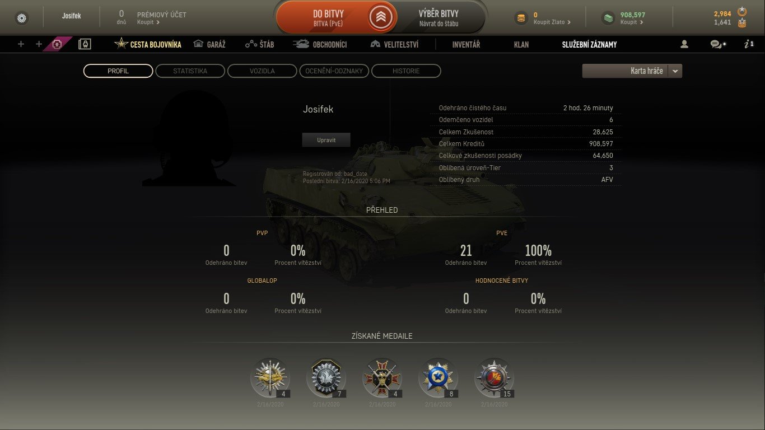The image size is (765, 430).
Task: Click the gold coins stack icon
Action: (x=521, y=18)
